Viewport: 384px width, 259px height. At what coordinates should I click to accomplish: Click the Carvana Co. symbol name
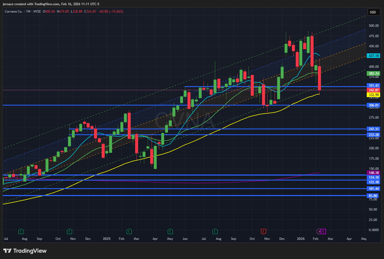click(14, 11)
